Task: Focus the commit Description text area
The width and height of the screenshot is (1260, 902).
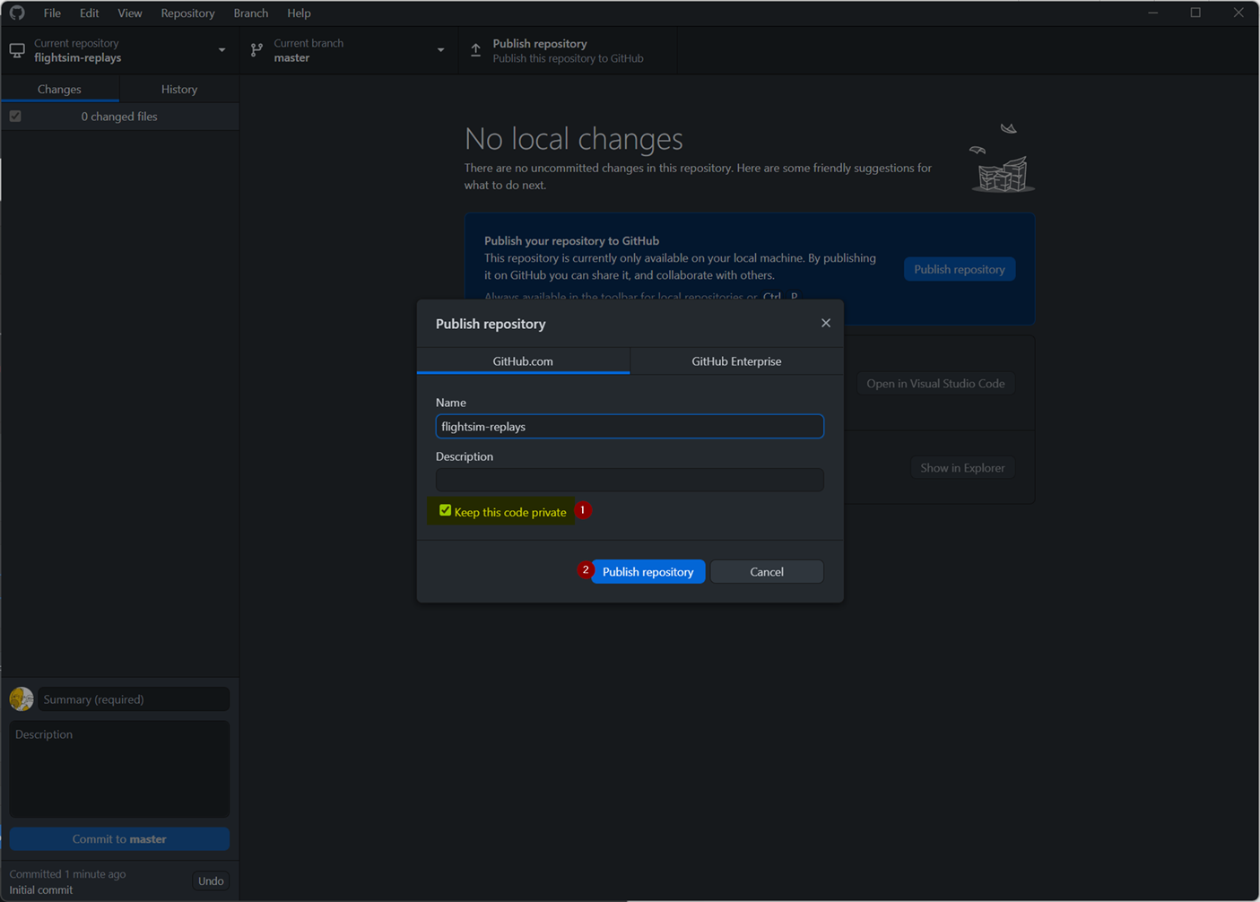Action: coord(119,769)
